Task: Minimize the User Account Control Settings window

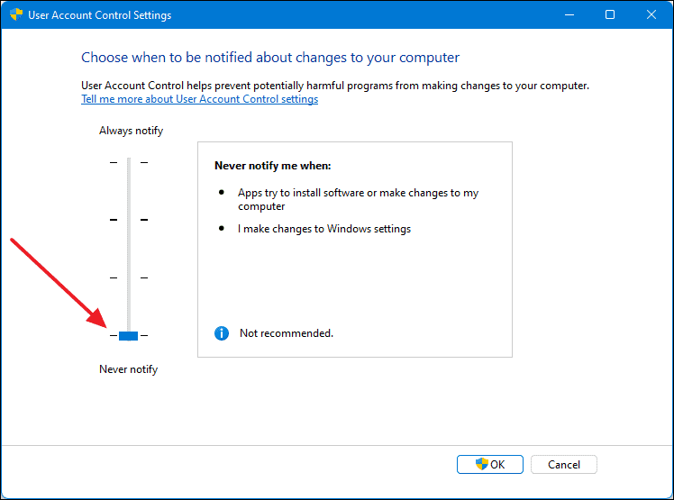Action: click(x=569, y=14)
